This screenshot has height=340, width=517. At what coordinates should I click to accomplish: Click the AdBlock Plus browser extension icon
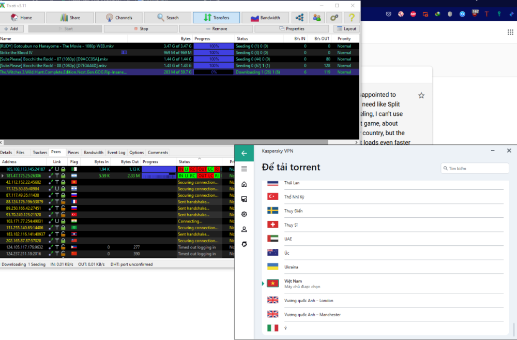click(x=413, y=14)
